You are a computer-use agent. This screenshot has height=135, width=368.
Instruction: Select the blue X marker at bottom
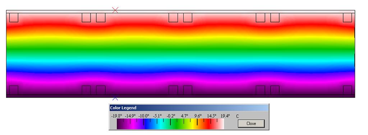(115, 99)
